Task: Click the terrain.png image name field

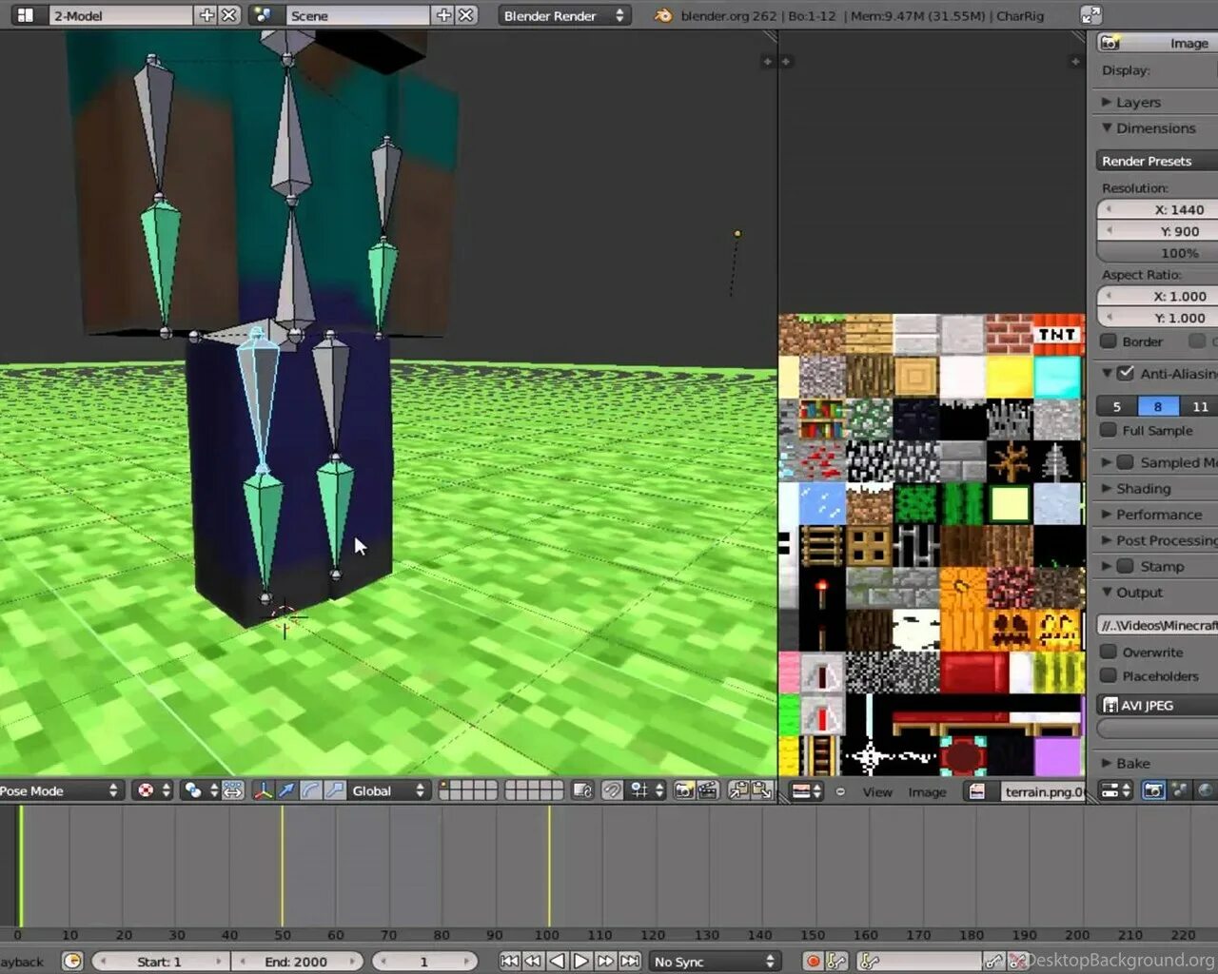Action: point(1042,791)
